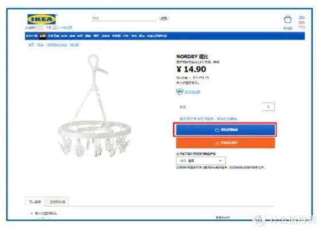The width and height of the screenshot is (319, 229).
Task: Click the blue link beside the heart icon
Action: 192,92
